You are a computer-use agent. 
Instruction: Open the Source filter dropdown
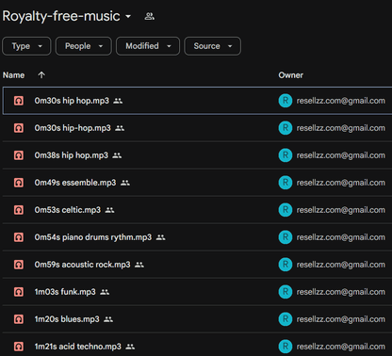click(x=213, y=46)
